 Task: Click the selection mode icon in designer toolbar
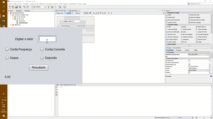85,13
